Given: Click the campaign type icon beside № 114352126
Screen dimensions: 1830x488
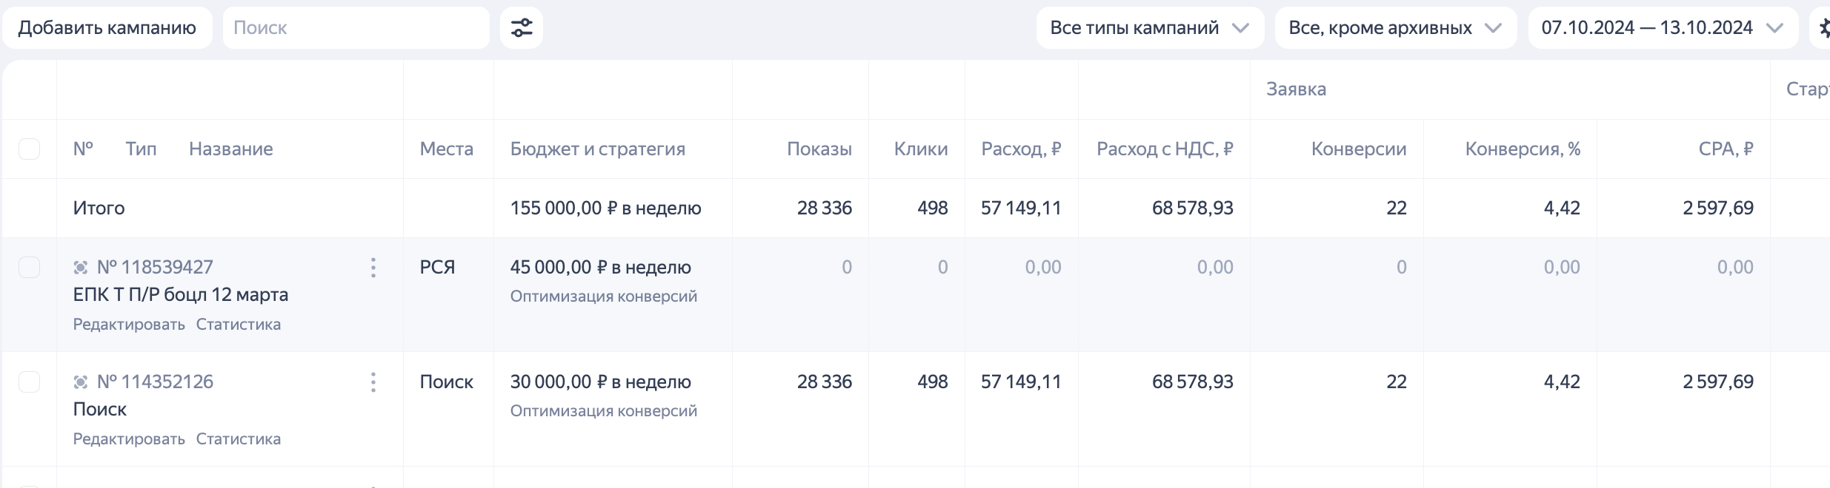Looking at the screenshot, I should pyautogui.click(x=81, y=382).
